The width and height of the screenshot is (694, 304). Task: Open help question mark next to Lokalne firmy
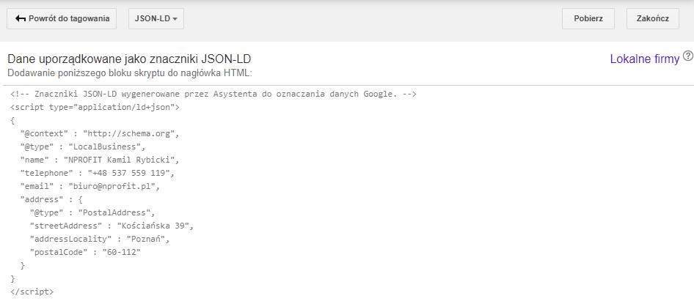[x=687, y=56]
